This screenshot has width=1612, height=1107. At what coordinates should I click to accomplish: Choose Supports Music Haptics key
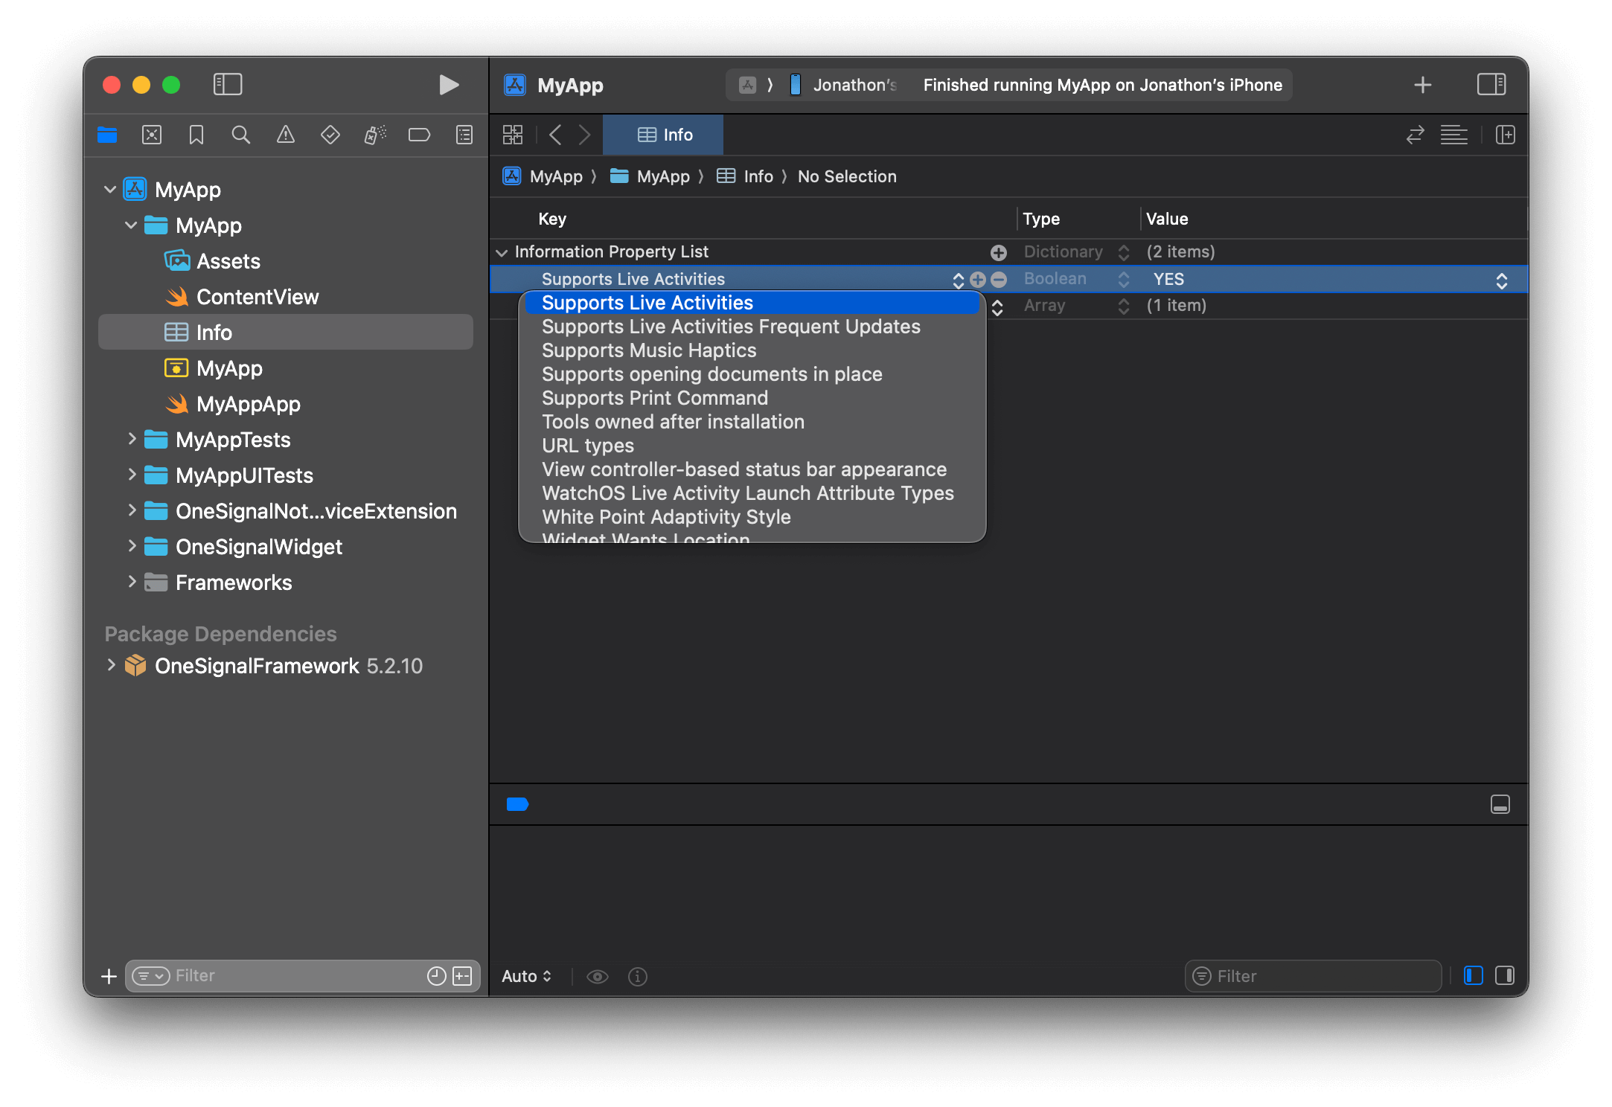tap(752, 350)
